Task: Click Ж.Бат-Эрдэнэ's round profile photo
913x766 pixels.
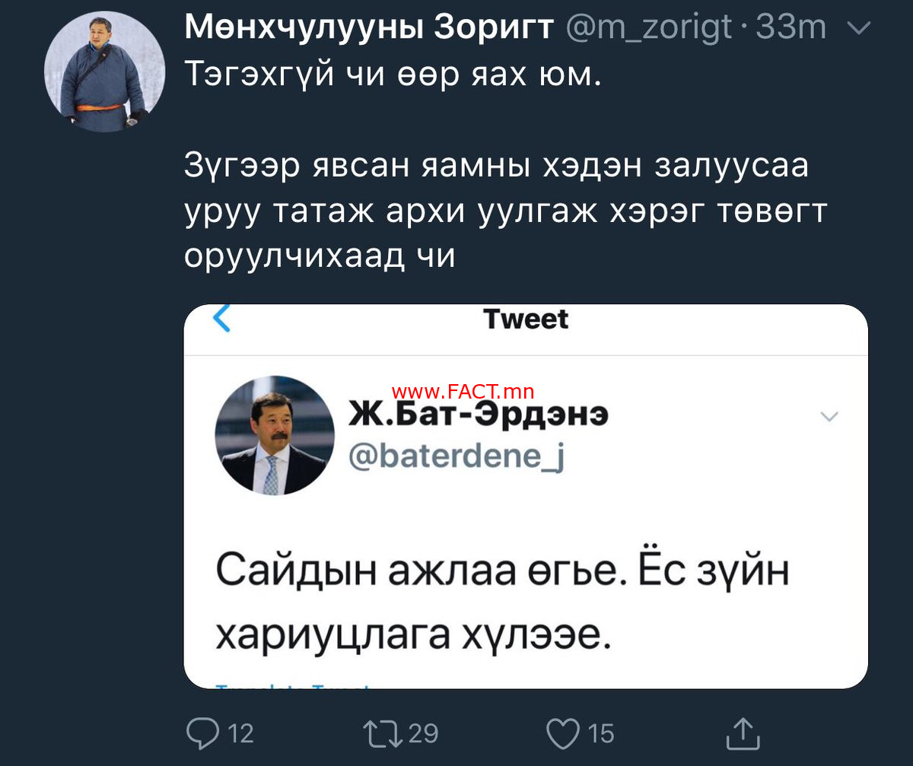Action: 274,435
